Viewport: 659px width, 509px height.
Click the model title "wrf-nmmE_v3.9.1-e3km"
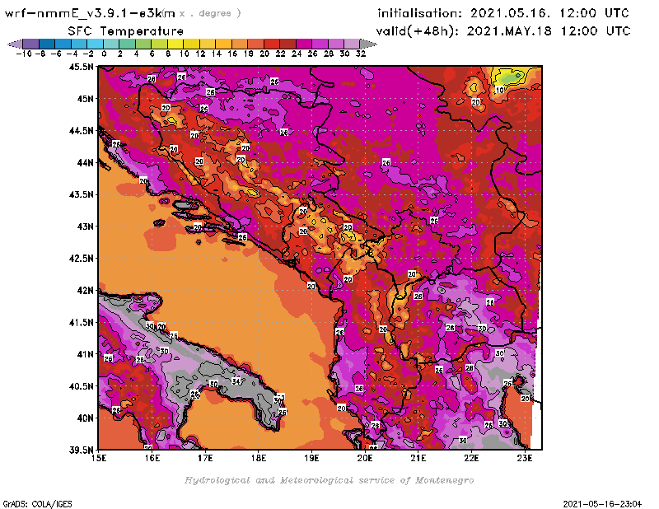click(x=90, y=13)
